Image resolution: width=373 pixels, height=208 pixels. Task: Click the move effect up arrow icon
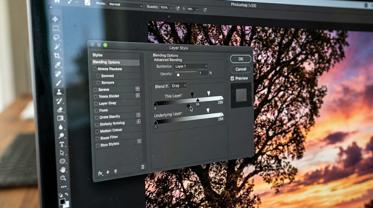(108, 172)
